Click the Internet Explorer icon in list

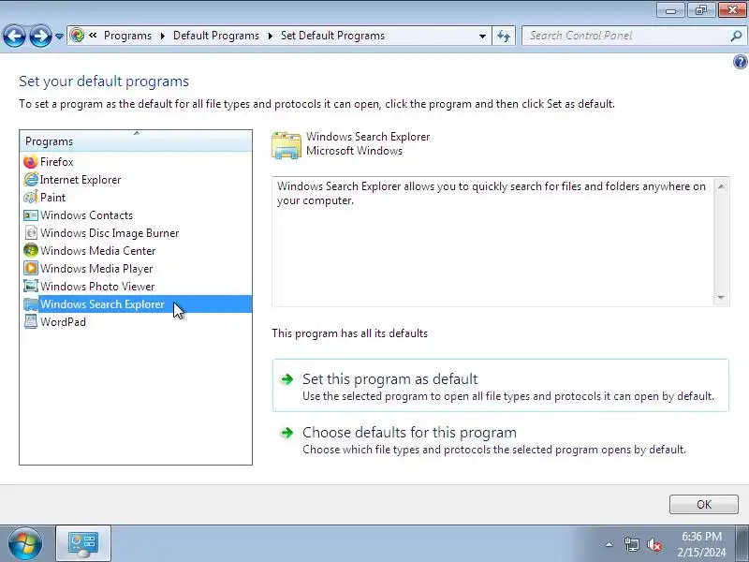click(x=31, y=180)
